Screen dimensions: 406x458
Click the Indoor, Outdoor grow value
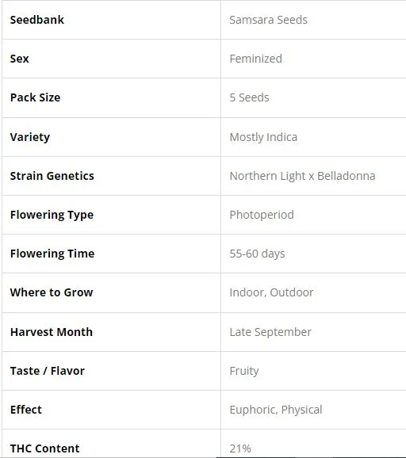click(271, 292)
